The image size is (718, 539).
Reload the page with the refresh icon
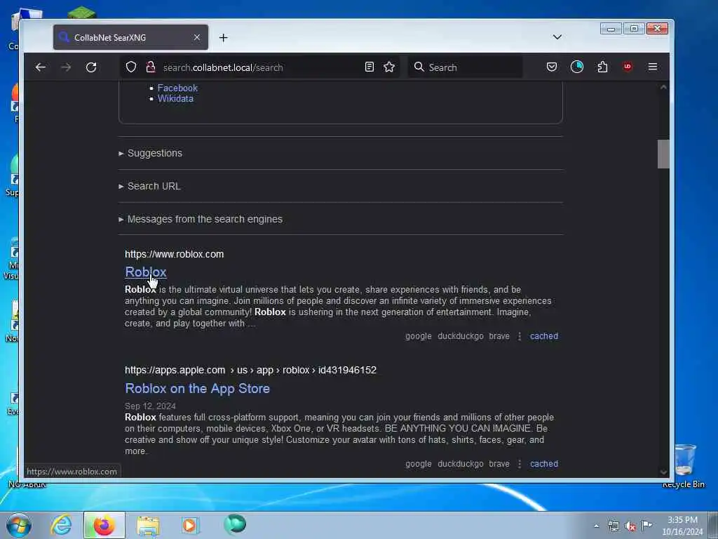click(91, 67)
